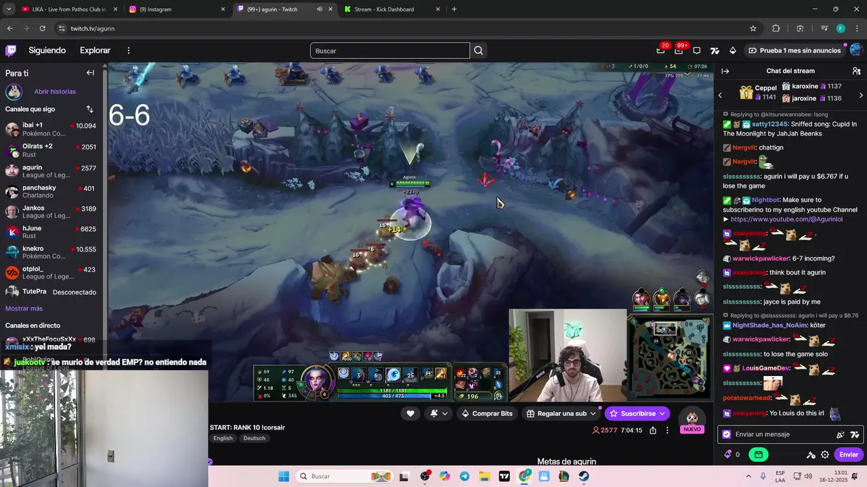Open 7TV icon in top navigation
Viewport: 867px width, 487px height.
pos(715,51)
